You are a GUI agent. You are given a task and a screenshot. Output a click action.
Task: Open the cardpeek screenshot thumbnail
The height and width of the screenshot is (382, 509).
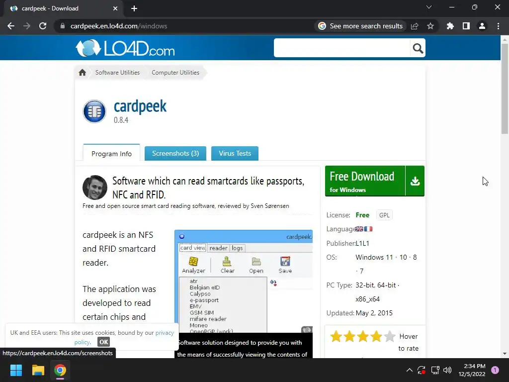(x=244, y=282)
